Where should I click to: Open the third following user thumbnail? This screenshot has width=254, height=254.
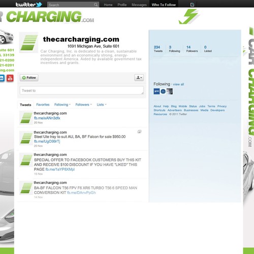coord(170,91)
